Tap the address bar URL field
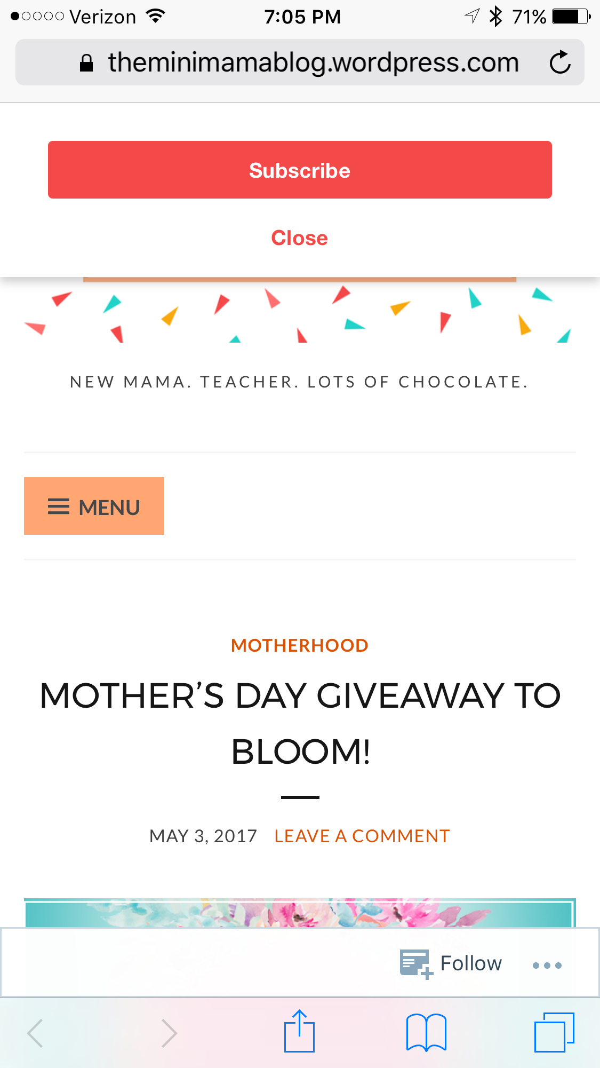This screenshot has height=1068, width=600. click(x=313, y=62)
